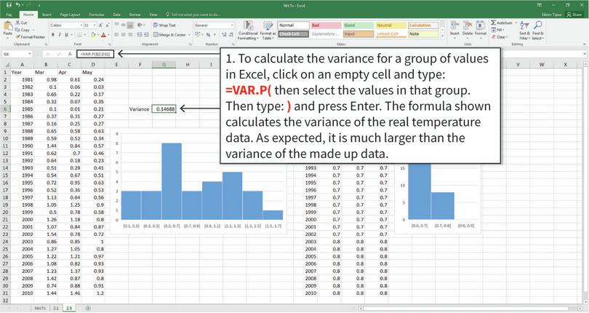
Task: Click the Tell me what you want search box
Action: click(x=193, y=15)
